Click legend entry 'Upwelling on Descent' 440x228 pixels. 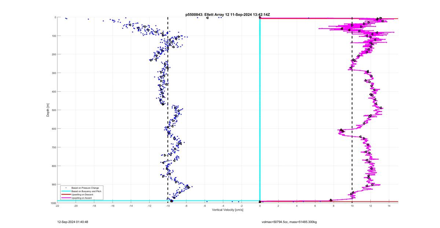83,194
